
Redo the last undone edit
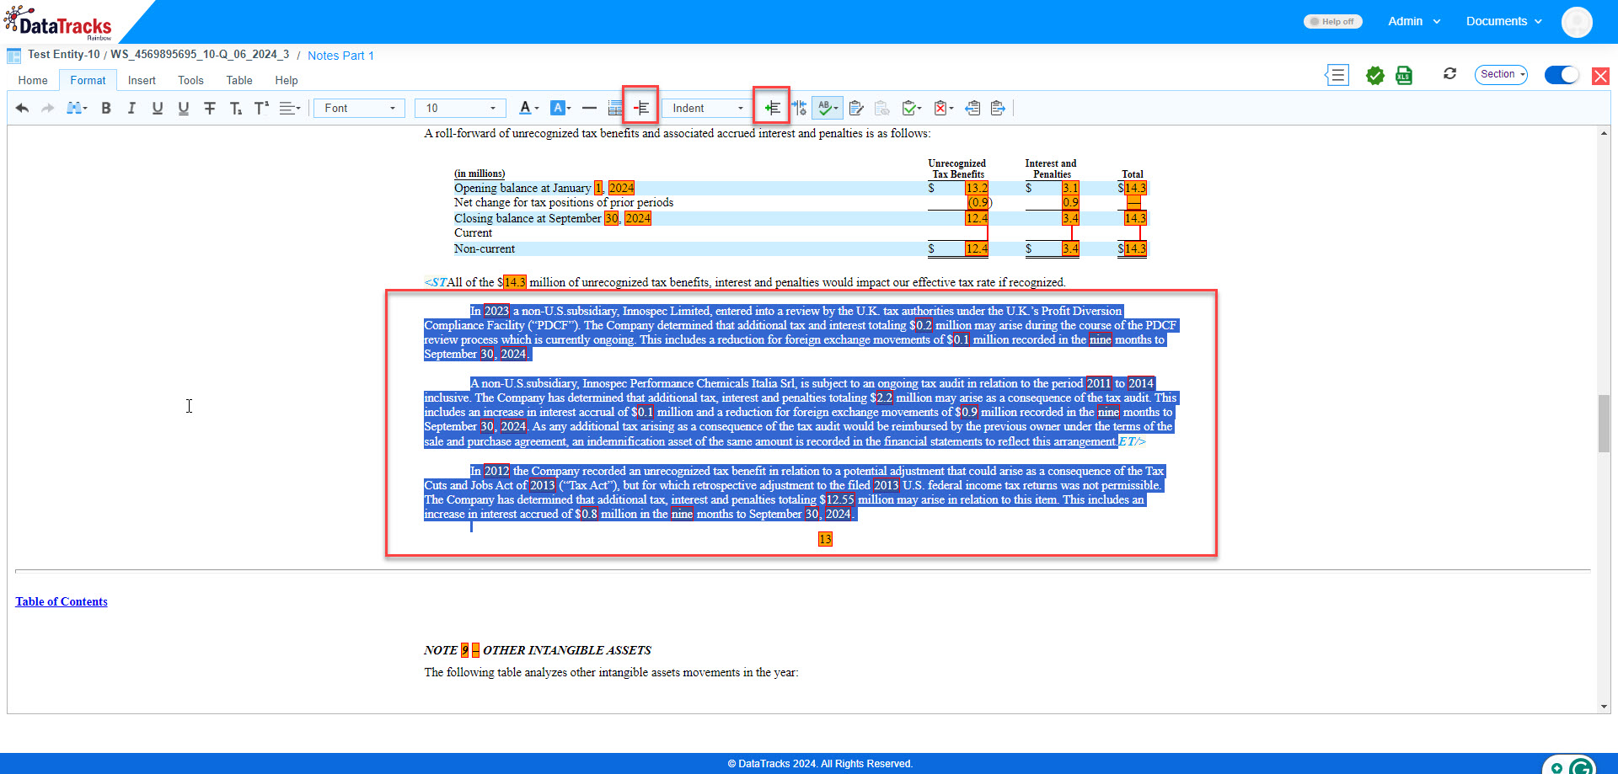coord(48,108)
